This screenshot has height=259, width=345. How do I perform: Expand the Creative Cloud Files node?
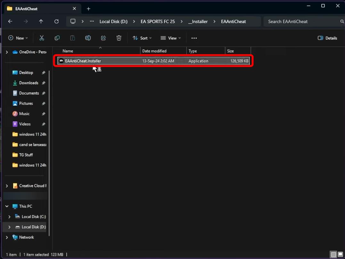7,186
